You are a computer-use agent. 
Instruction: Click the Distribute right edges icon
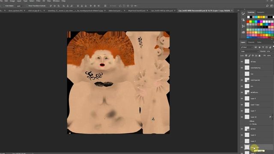tap(99, 6)
